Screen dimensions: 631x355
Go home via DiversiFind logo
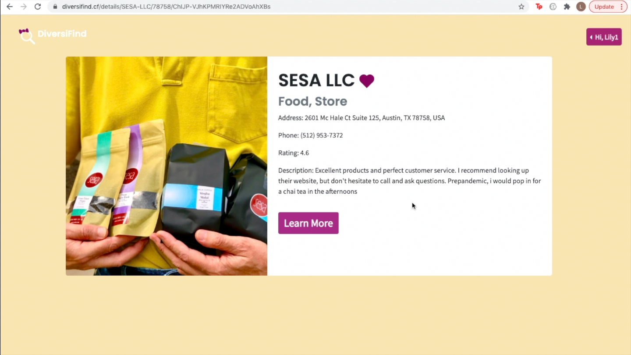tap(53, 35)
